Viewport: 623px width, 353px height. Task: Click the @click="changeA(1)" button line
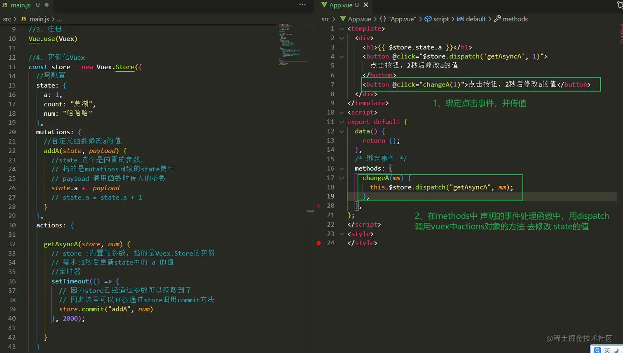coord(476,84)
